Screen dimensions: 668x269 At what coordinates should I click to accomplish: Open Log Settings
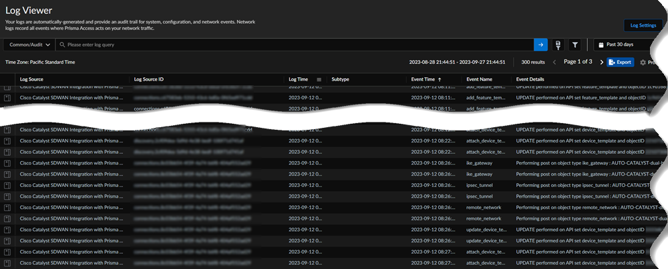pos(643,25)
